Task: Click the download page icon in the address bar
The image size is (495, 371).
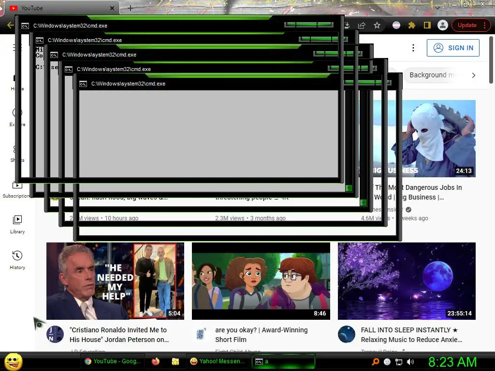Action: click(x=348, y=25)
